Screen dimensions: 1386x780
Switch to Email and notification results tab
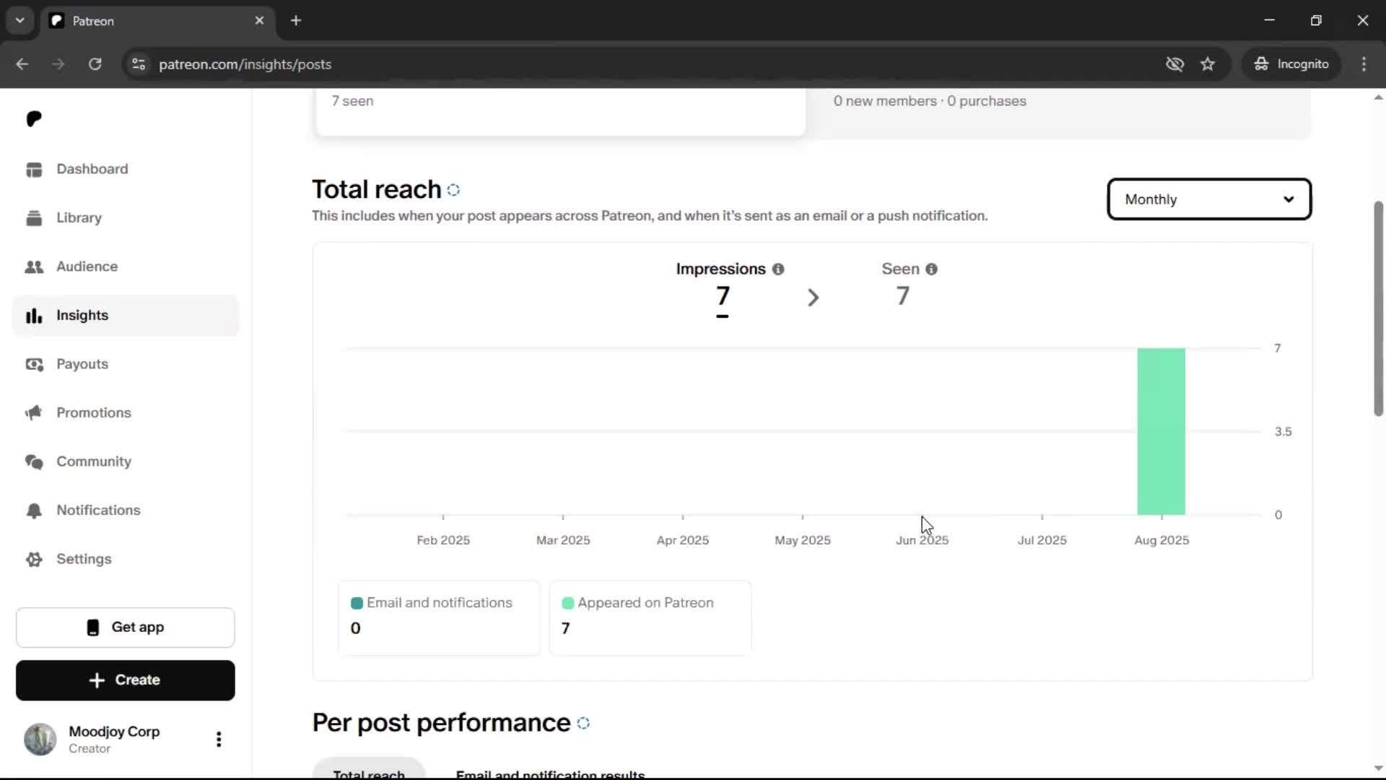pos(550,773)
